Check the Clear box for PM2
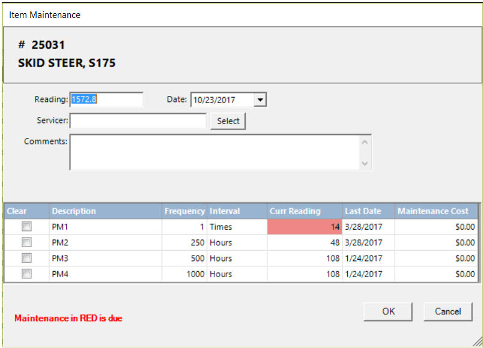Screen dimensions: 483x348 tap(26, 242)
